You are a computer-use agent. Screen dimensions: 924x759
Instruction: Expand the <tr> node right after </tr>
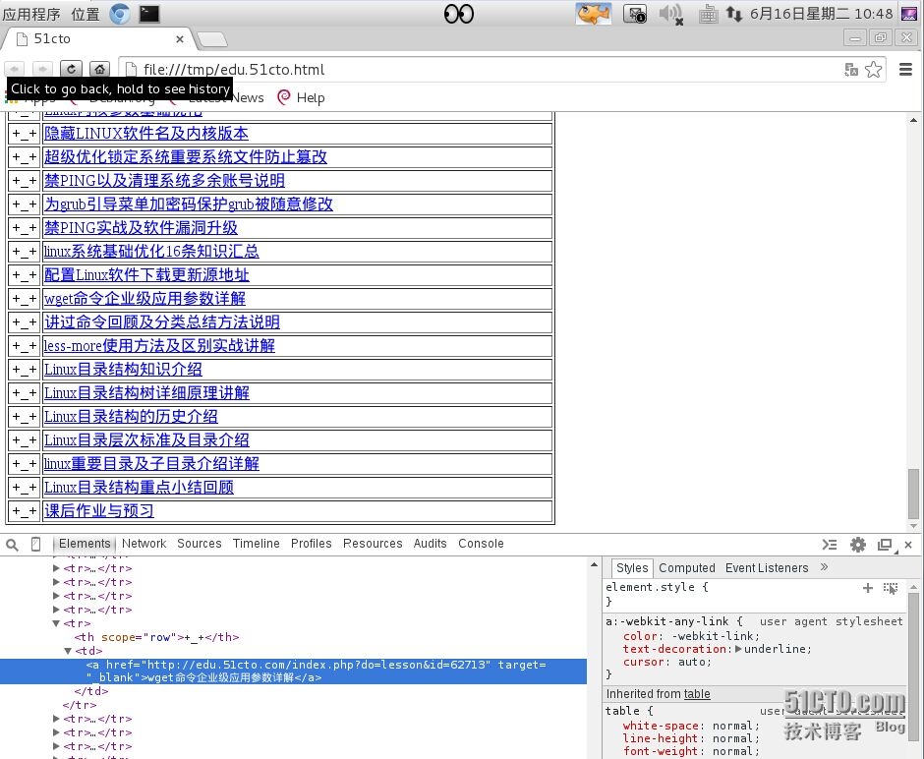(56, 719)
